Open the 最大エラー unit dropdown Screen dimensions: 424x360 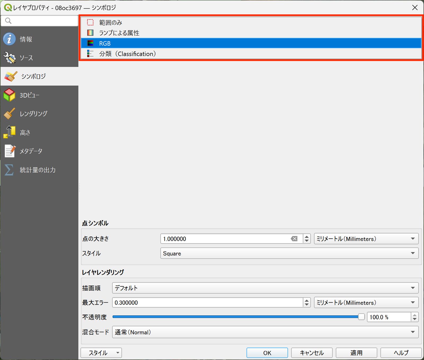coord(366,303)
